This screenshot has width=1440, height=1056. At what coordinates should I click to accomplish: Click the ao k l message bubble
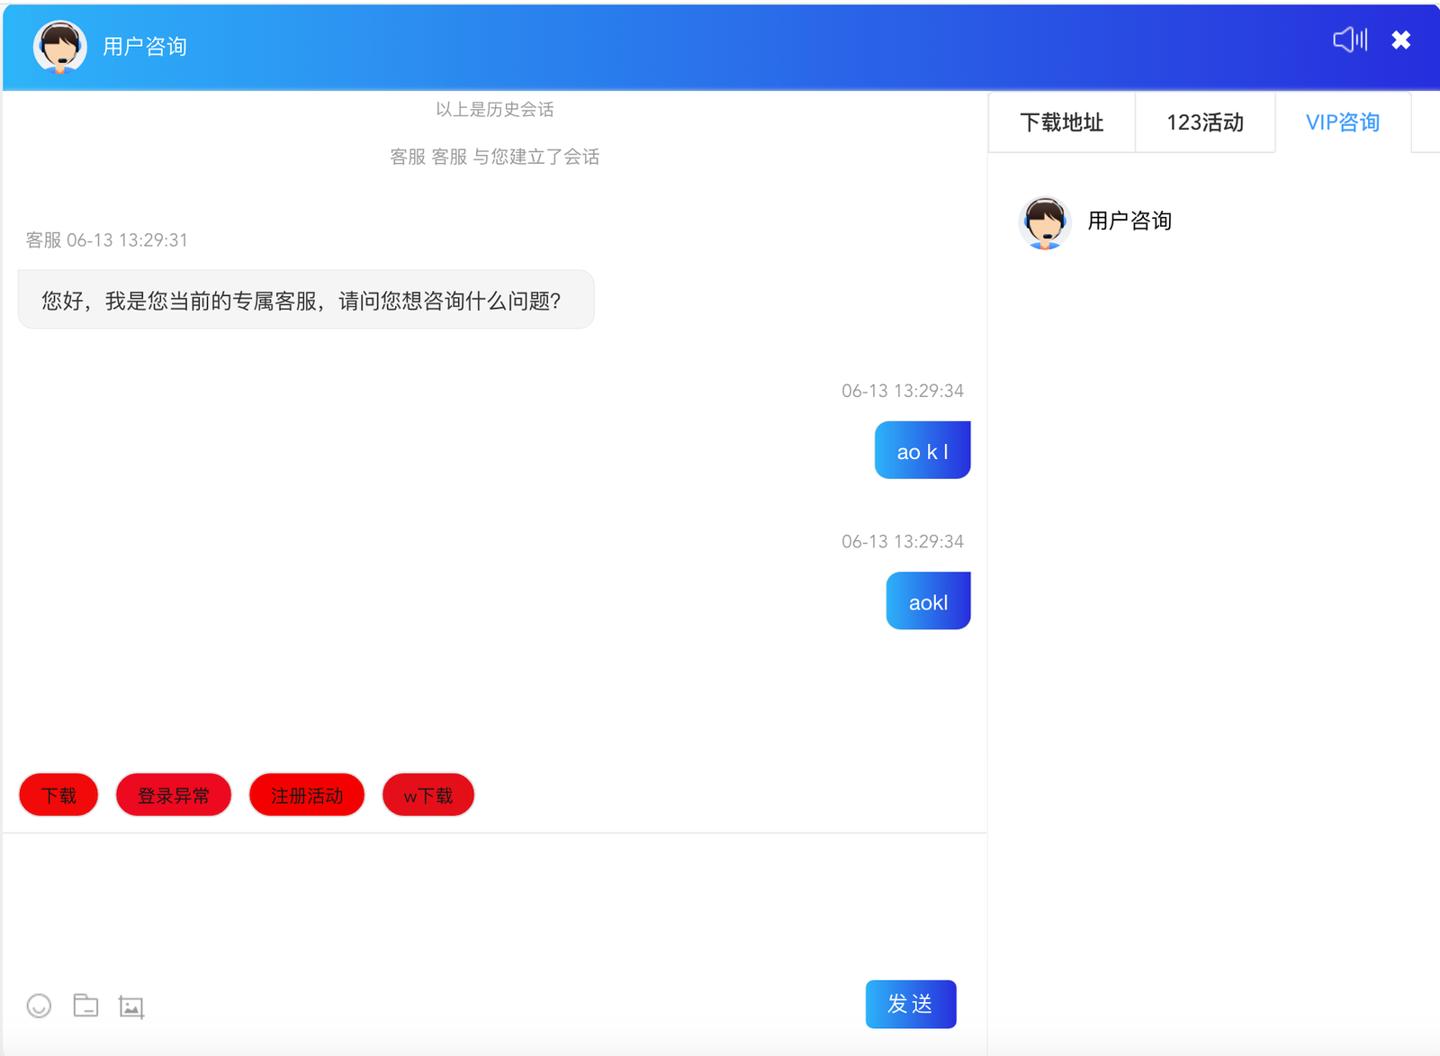(922, 450)
